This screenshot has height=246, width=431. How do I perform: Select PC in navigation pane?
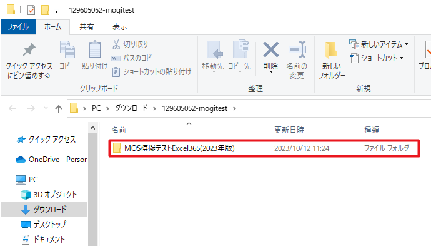coord(27,179)
